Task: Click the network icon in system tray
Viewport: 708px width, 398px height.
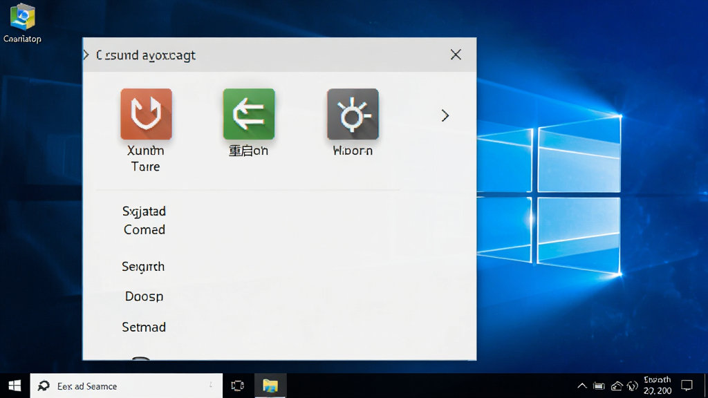Action: click(616, 386)
